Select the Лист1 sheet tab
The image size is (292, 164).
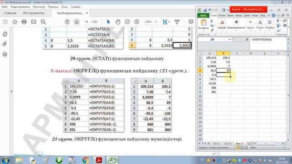[x=216, y=143]
